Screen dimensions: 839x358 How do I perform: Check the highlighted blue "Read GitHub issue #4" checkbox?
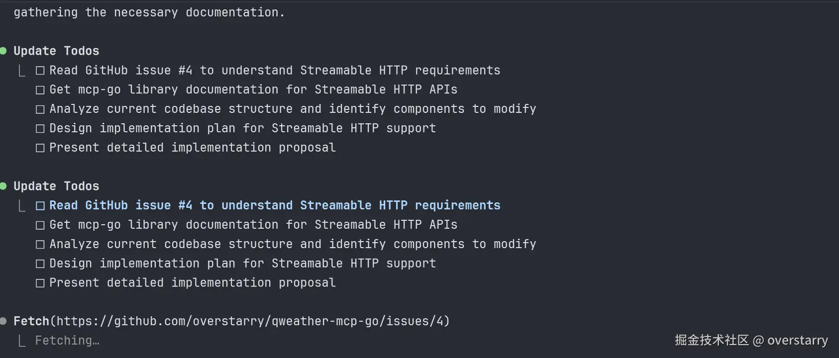click(40, 206)
